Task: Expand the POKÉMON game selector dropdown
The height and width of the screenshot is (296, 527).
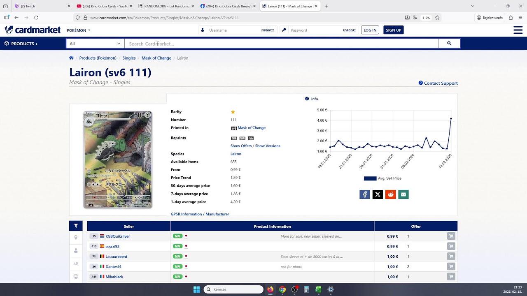Action: [x=78, y=30]
